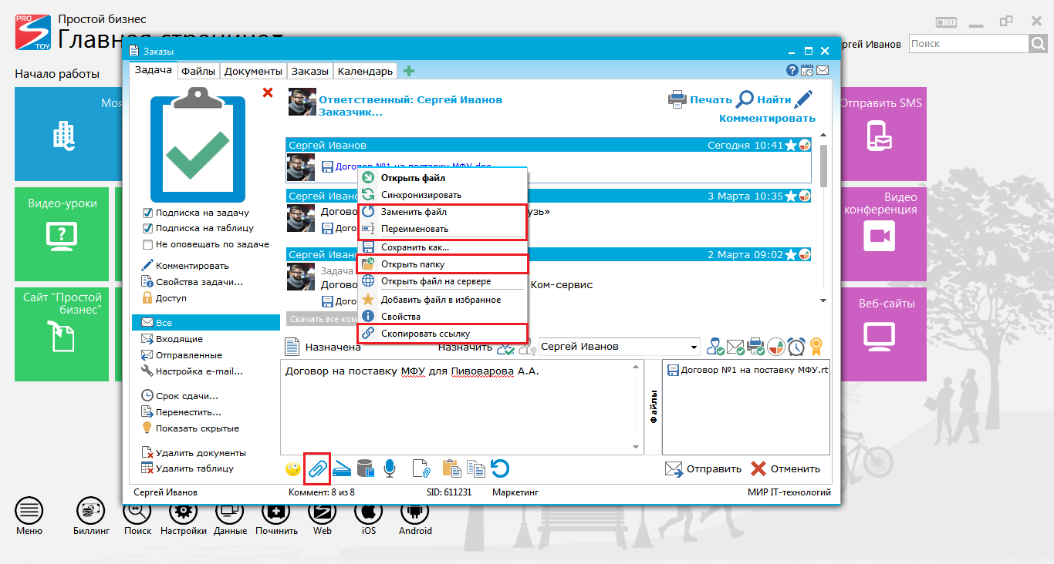
Task: Select Сохранить как... in context menu
Action: pyautogui.click(x=443, y=247)
